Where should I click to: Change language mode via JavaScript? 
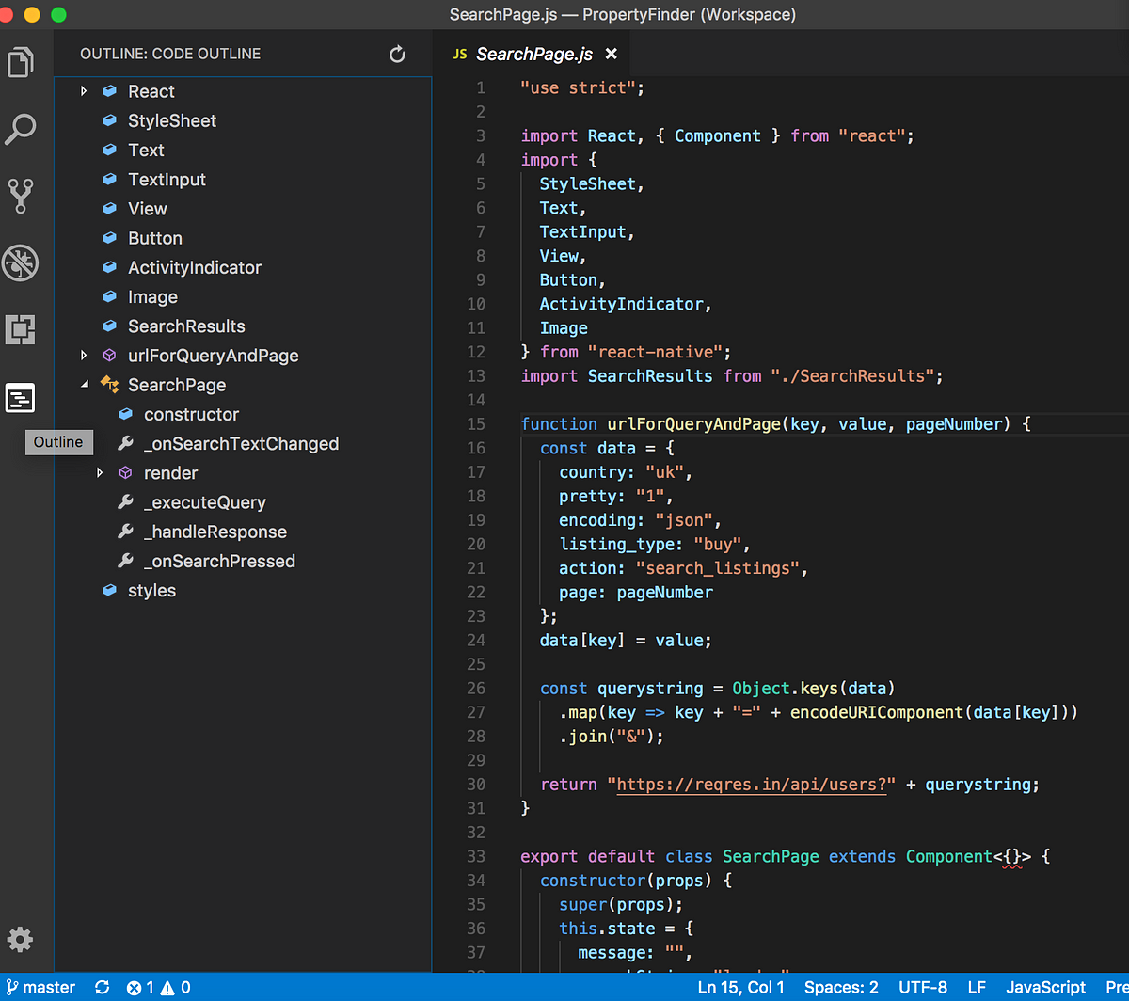1045,988
